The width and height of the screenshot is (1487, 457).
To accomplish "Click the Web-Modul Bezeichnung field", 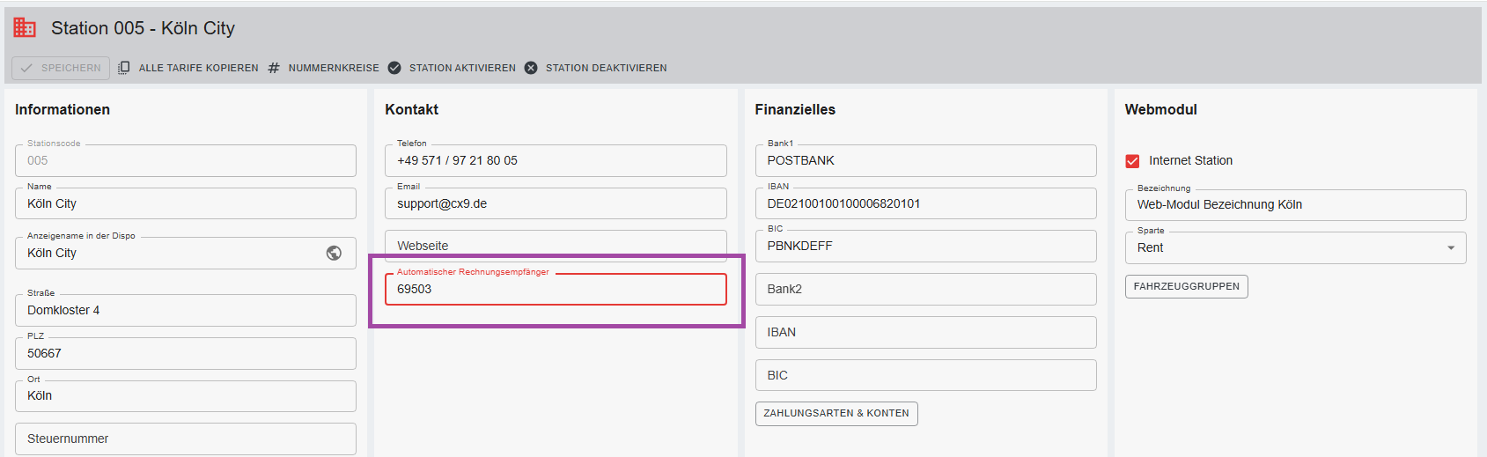I will [1294, 205].
